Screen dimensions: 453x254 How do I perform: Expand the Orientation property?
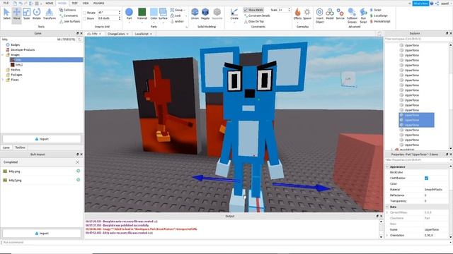point(387,235)
